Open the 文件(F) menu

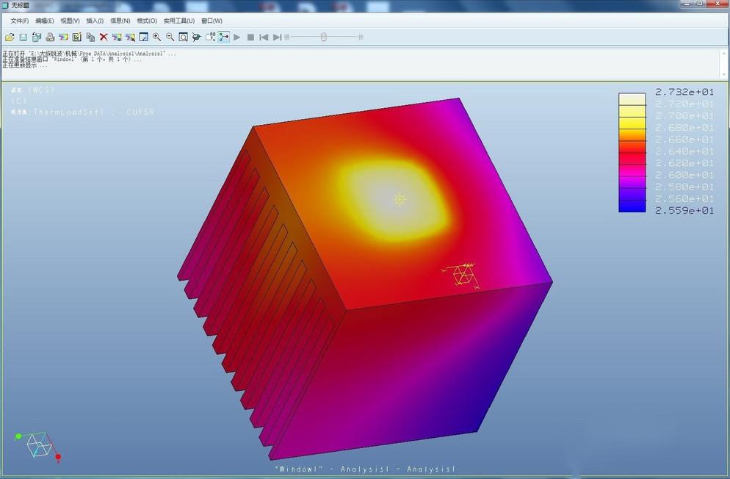click(x=20, y=21)
